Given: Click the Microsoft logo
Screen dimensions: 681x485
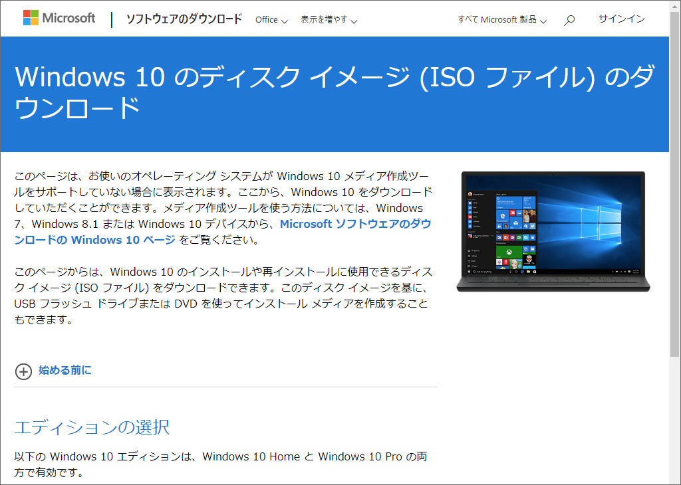Looking at the screenshot, I should (x=59, y=18).
